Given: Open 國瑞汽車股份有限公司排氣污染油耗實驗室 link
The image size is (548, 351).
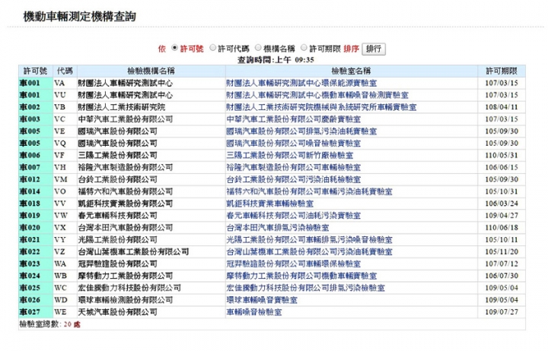Looking at the screenshot, I should [301, 131].
